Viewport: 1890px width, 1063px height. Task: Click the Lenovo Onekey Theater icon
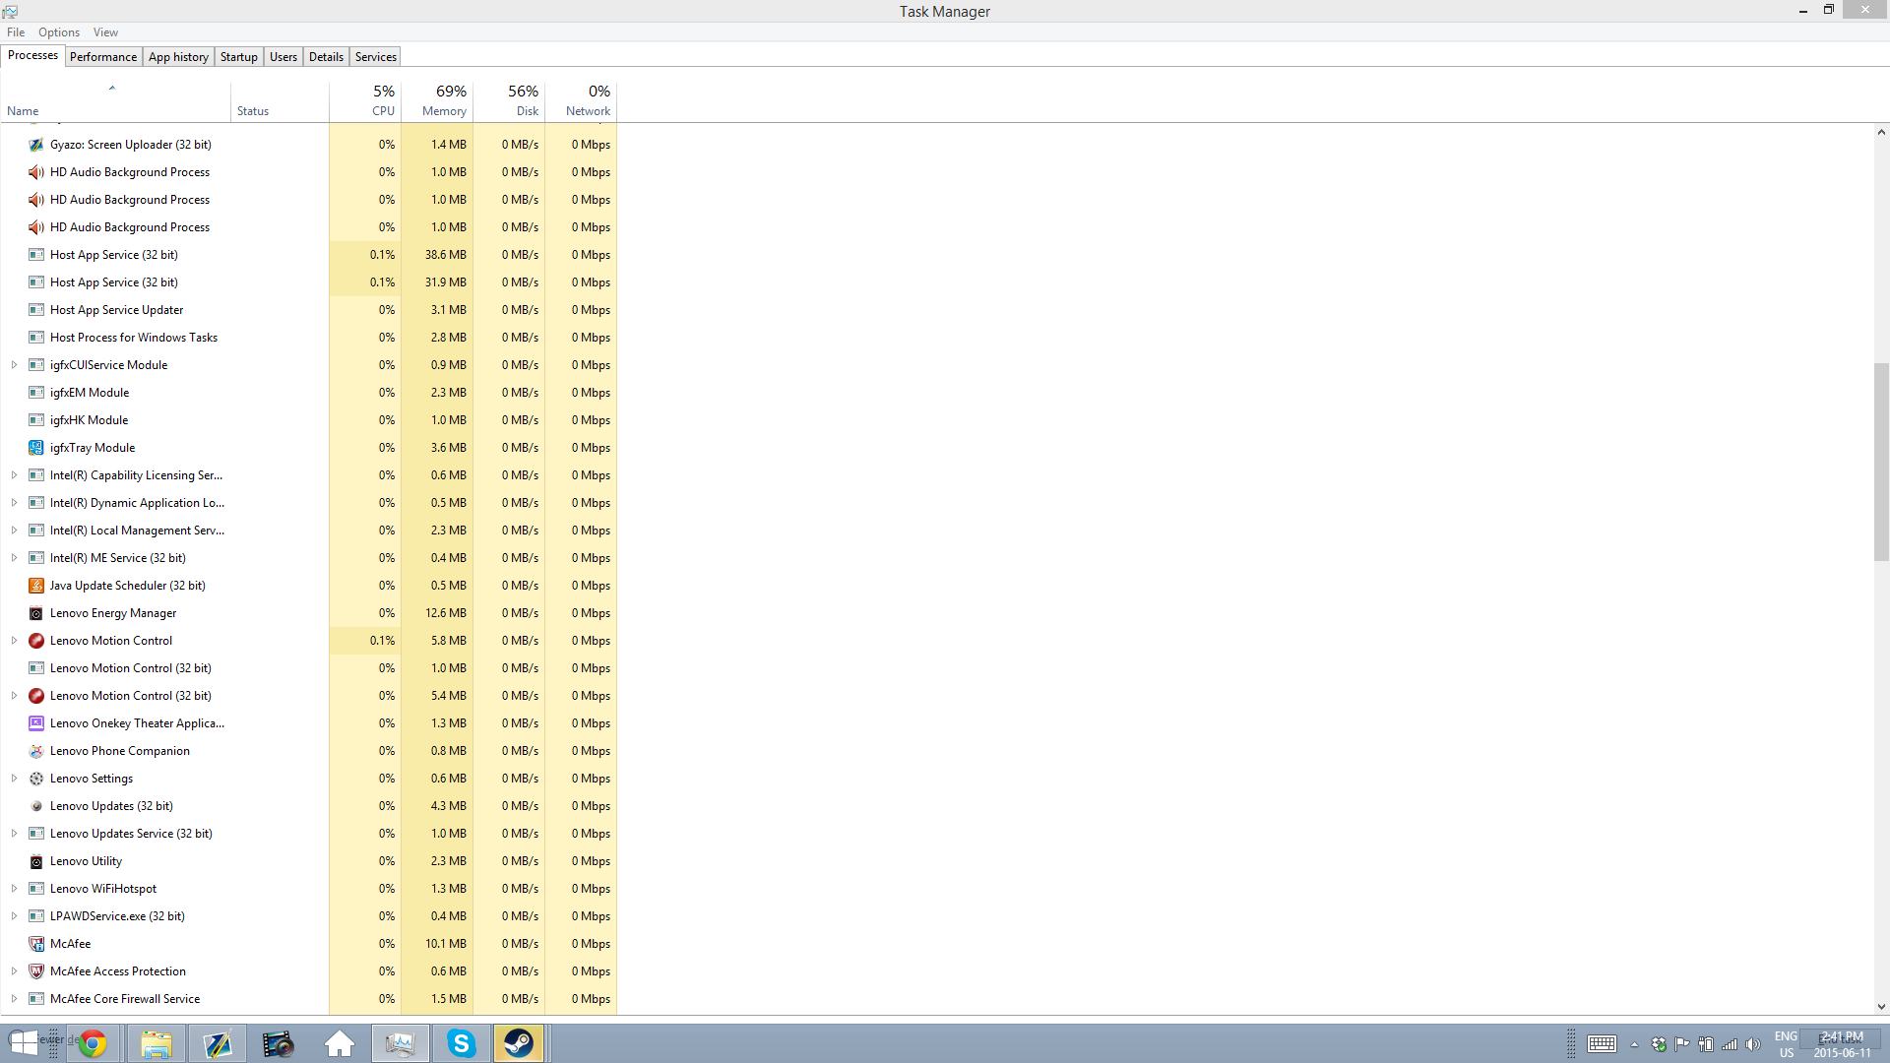pos(36,723)
